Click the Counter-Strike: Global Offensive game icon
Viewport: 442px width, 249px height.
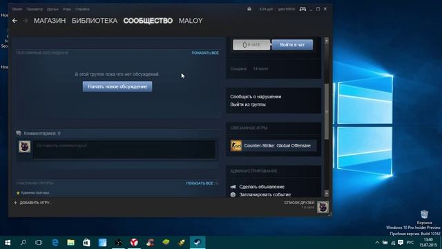coord(236,146)
